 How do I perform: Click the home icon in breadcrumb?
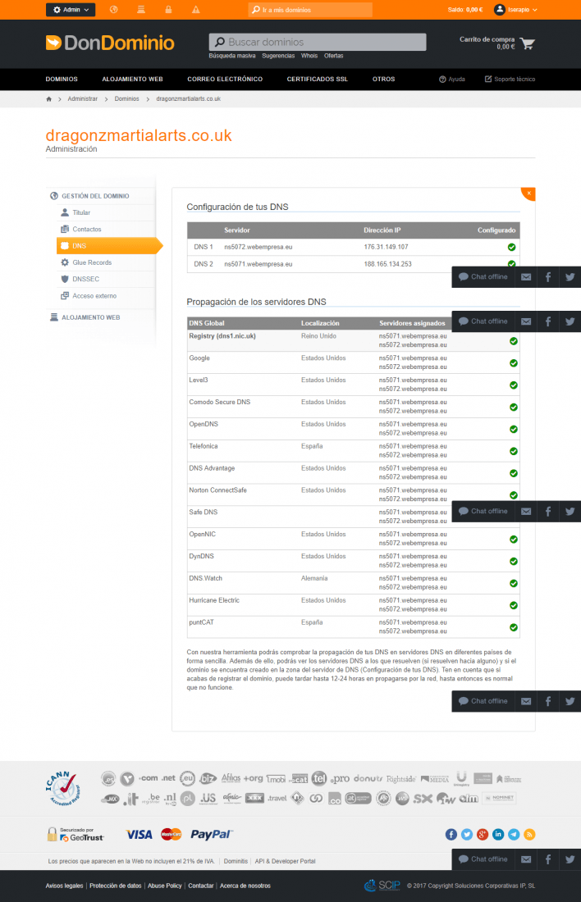pyautogui.click(x=49, y=99)
